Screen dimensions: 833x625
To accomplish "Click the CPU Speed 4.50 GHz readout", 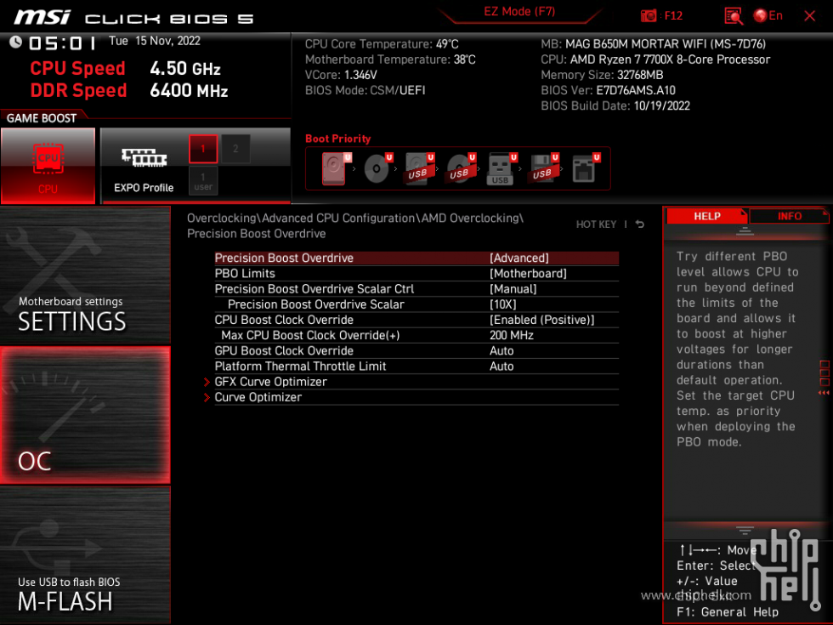I will pos(126,69).
